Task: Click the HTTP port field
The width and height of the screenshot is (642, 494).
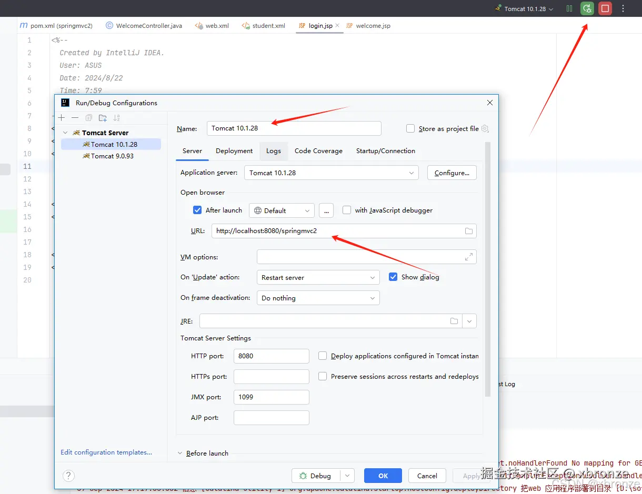Action: [x=272, y=356]
